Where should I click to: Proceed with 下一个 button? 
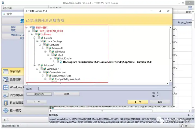tap(138, 102)
